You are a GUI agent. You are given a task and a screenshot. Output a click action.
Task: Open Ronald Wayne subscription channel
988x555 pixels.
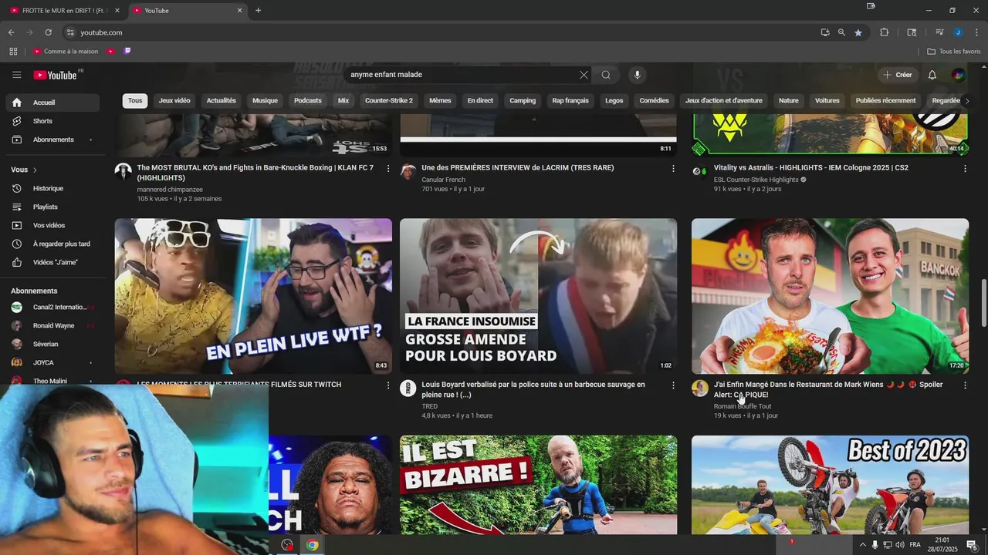(x=52, y=325)
